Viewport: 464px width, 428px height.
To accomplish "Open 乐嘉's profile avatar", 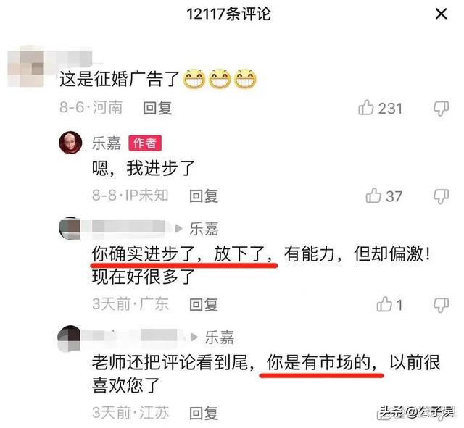I will (x=71, y=143).
